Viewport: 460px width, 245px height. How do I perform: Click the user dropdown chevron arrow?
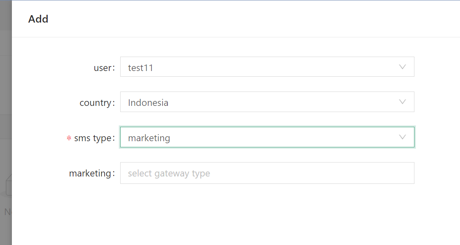(402, 67)
